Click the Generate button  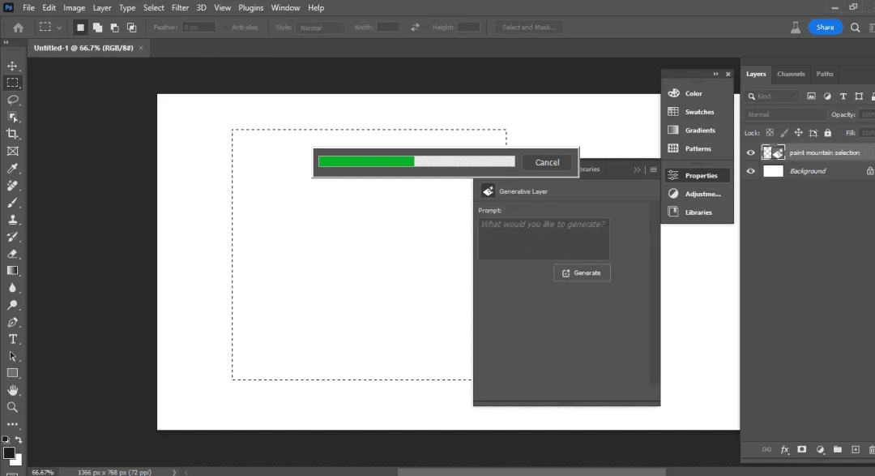coord(582,272)
